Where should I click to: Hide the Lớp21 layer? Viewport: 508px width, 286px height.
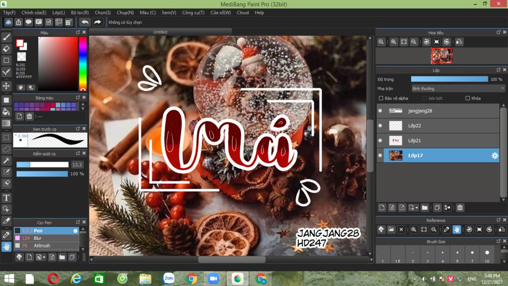[x=380, y=141]
